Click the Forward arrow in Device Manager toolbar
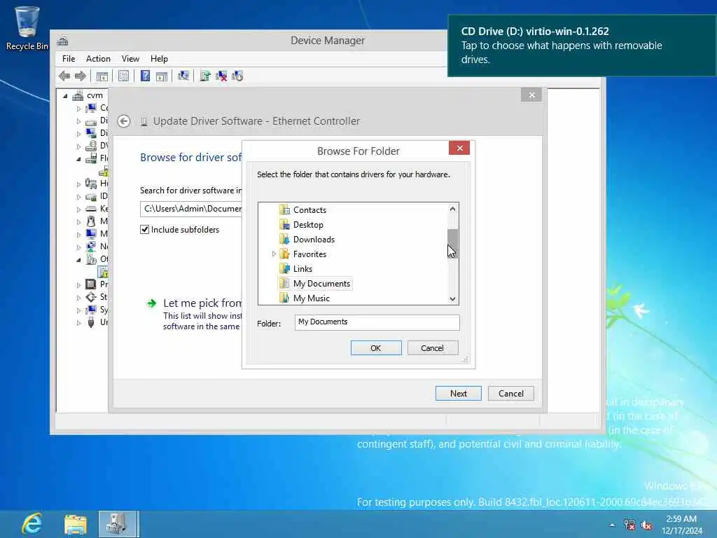Image resolution: width=717 pixels, height=538 pixels. click(x=80, y=76)
